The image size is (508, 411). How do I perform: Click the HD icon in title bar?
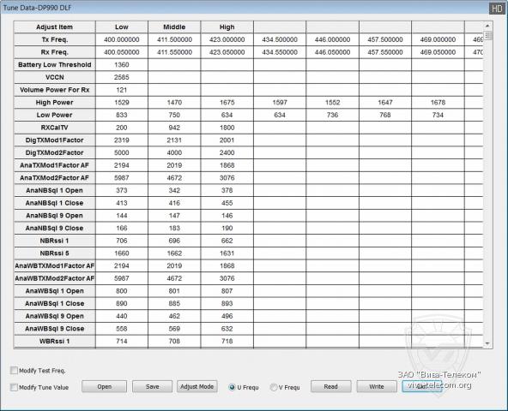[497, 9]
